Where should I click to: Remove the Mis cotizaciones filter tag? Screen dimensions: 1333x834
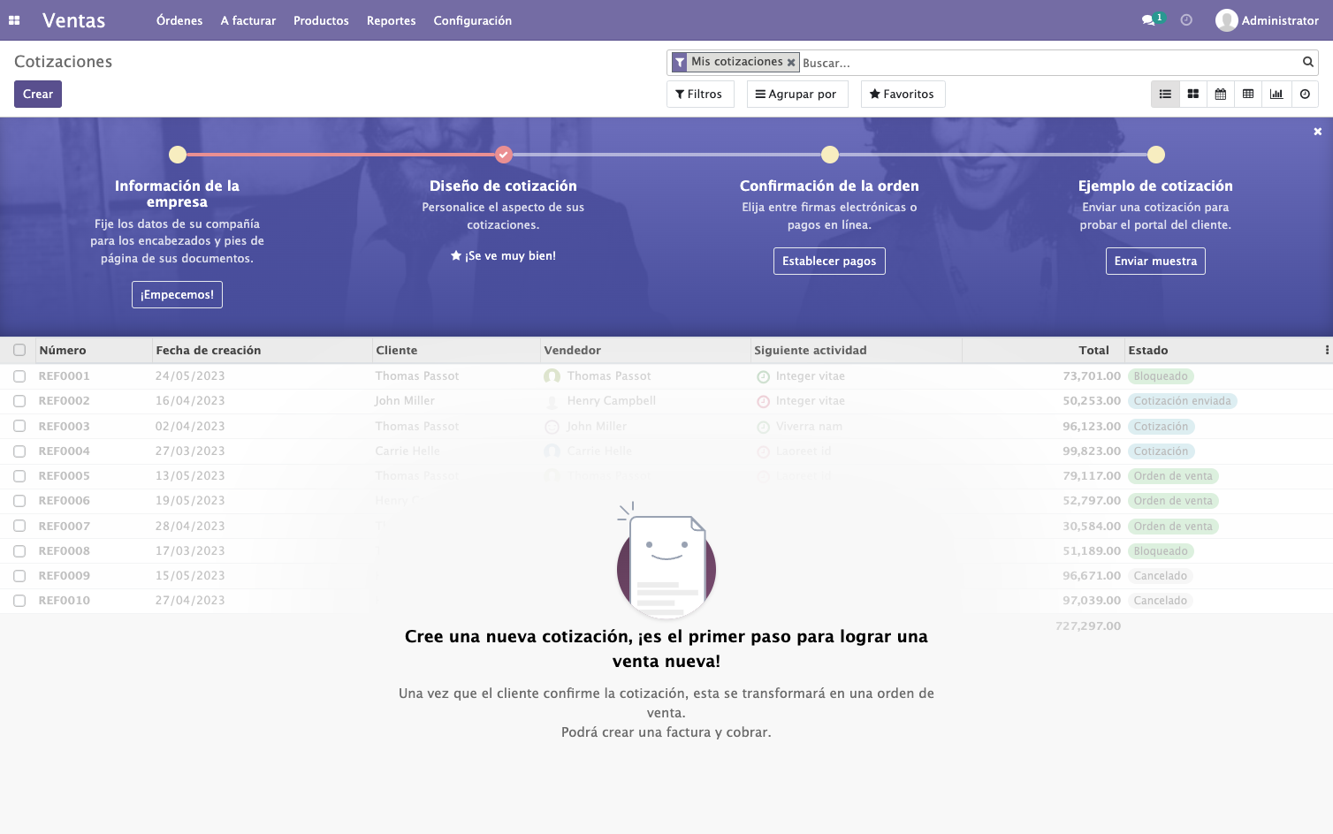(791, 63)
